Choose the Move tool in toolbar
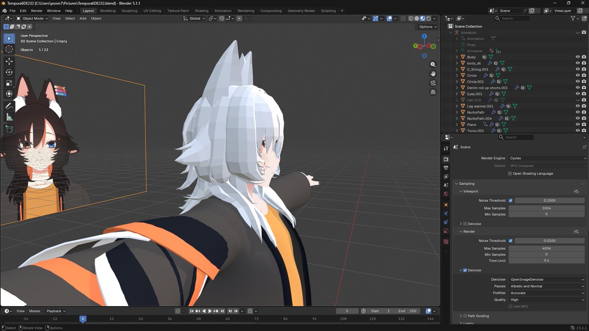Image resolution: width=589 pixels, height=331 pixels. pyautogui.click(x=9, y=61)
